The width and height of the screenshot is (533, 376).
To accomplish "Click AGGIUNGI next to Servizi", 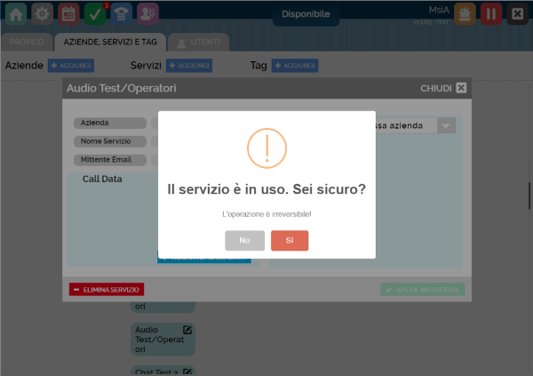I will [x=189, y=66].
